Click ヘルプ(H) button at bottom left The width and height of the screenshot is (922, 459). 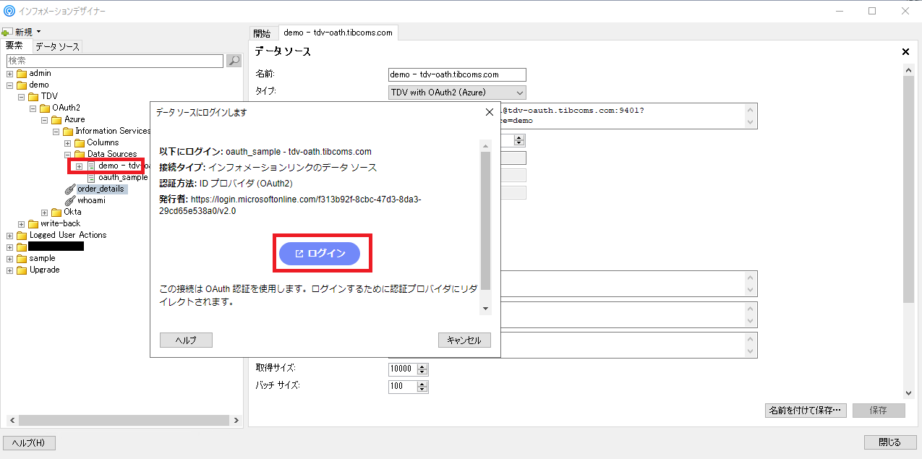29,442
